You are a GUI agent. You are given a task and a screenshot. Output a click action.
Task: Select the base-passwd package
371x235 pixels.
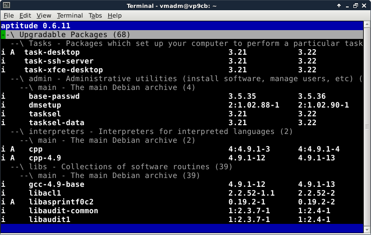pos(54,96)
